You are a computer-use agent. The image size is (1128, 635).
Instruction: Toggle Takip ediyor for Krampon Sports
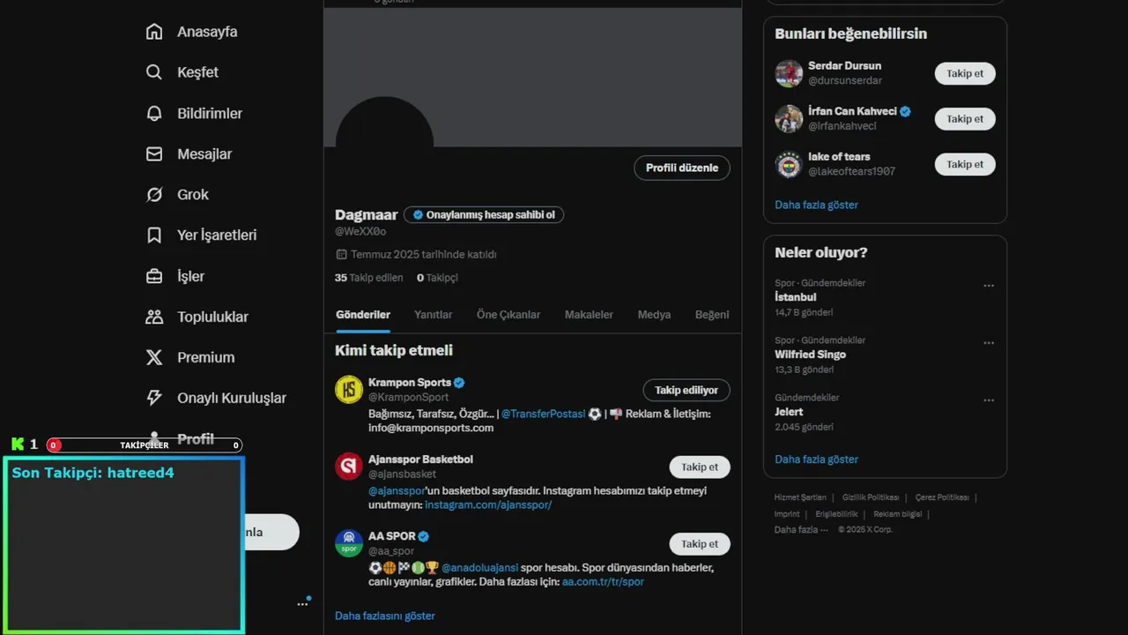(x=686, y=390)
